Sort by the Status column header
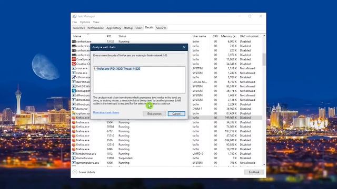Image resolution: width=337 pixels, height=189 pixels. click(x=122, y=36)
